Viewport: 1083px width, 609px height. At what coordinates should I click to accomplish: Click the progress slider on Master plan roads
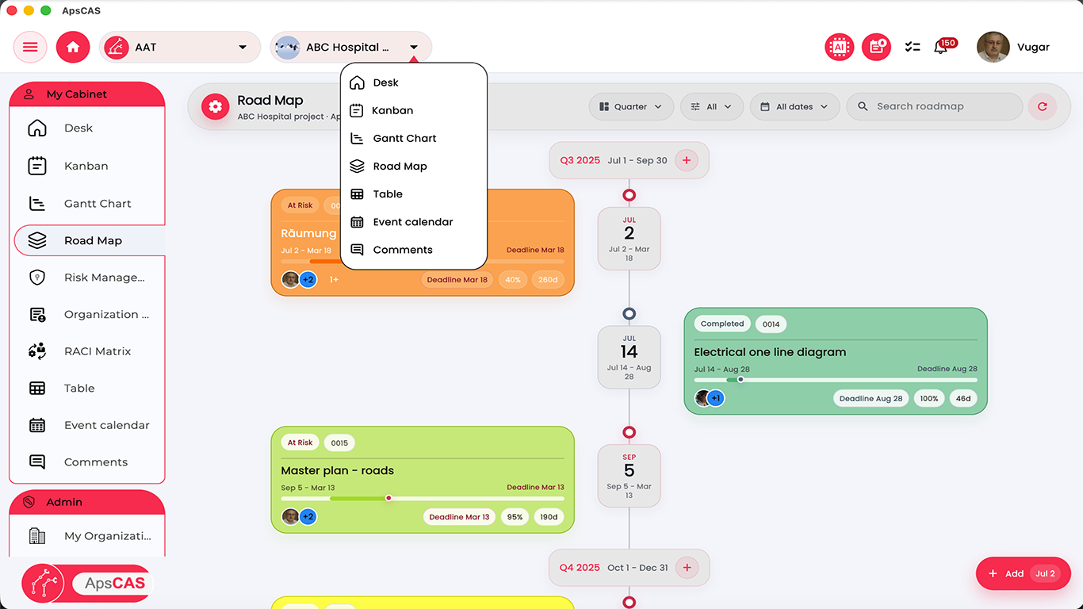388,497
